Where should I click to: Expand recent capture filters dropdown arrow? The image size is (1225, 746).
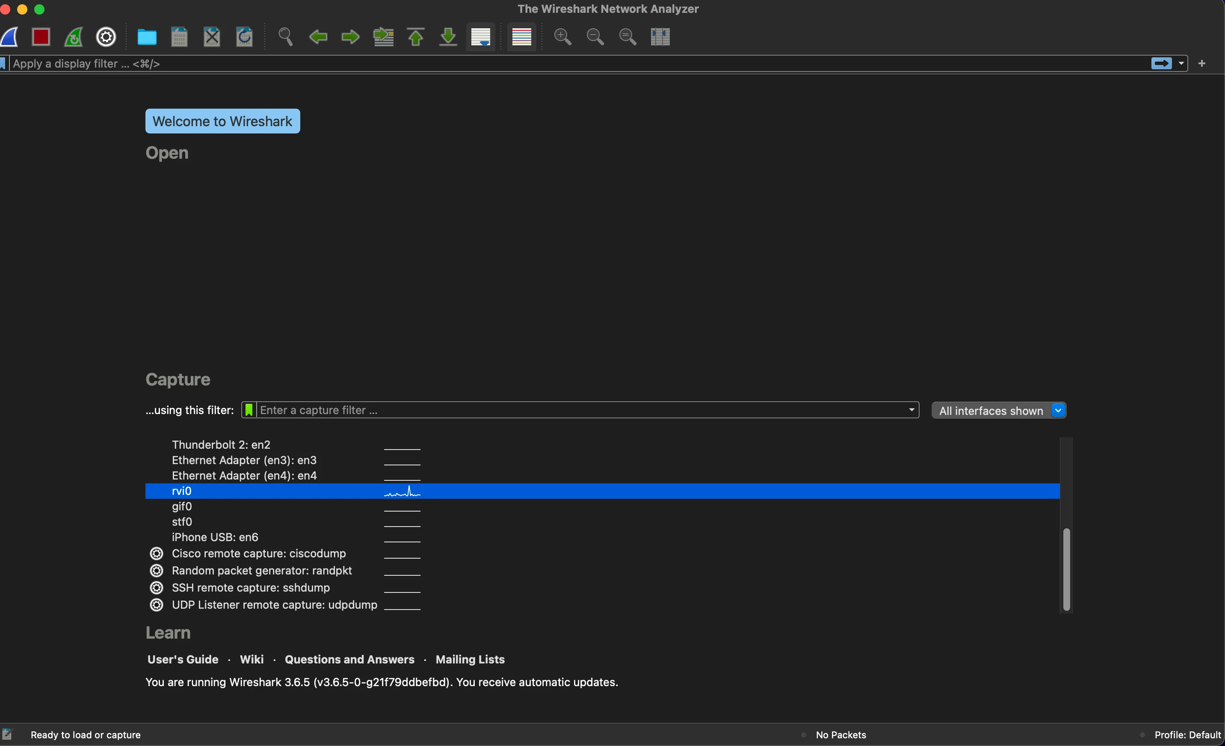(x=911, y=410)
